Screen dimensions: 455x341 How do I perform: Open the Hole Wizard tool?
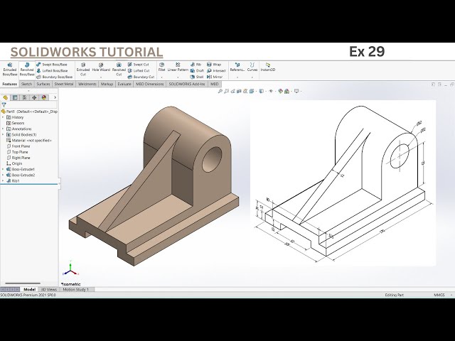pos(101,70)
